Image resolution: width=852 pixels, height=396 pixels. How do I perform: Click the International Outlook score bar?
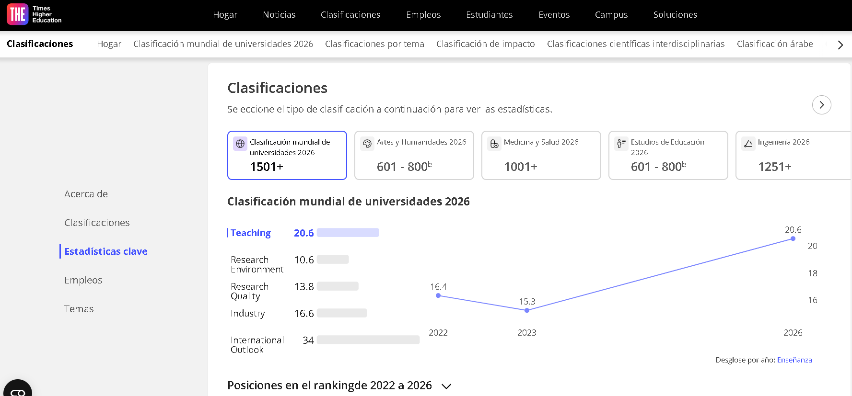[368, 340]
